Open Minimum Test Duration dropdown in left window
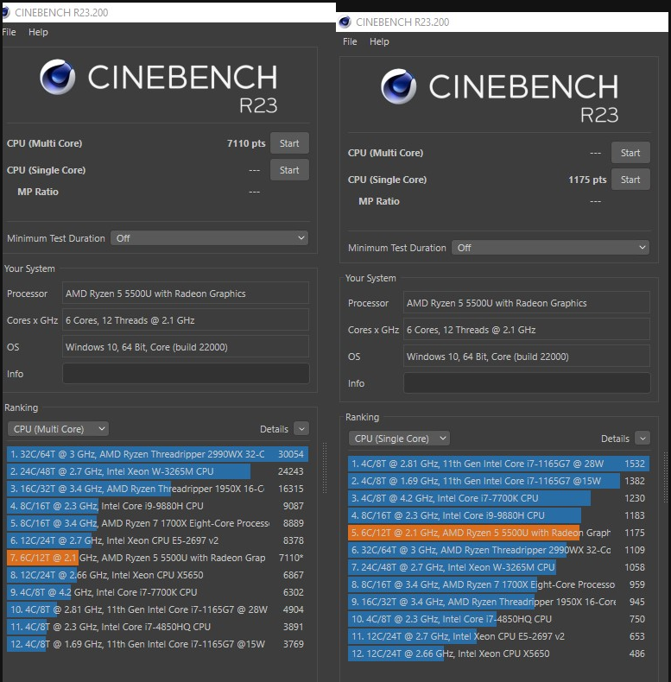Viewport: 671px width, 682px height. (x=209, y=238)
